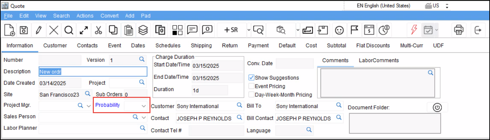
Task: Expand the Sales Person dropdown arrow
Action: click(x=143, y=118)
